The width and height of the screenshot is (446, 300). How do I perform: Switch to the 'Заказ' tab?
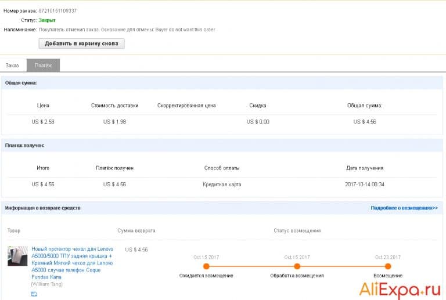12,66
